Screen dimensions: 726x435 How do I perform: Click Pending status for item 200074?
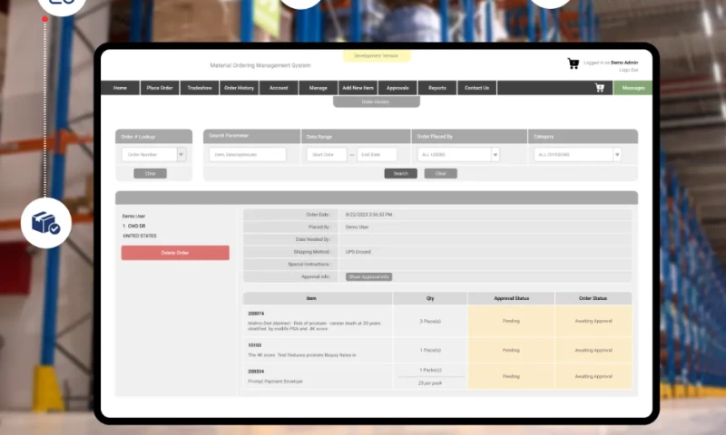[511, 321]
